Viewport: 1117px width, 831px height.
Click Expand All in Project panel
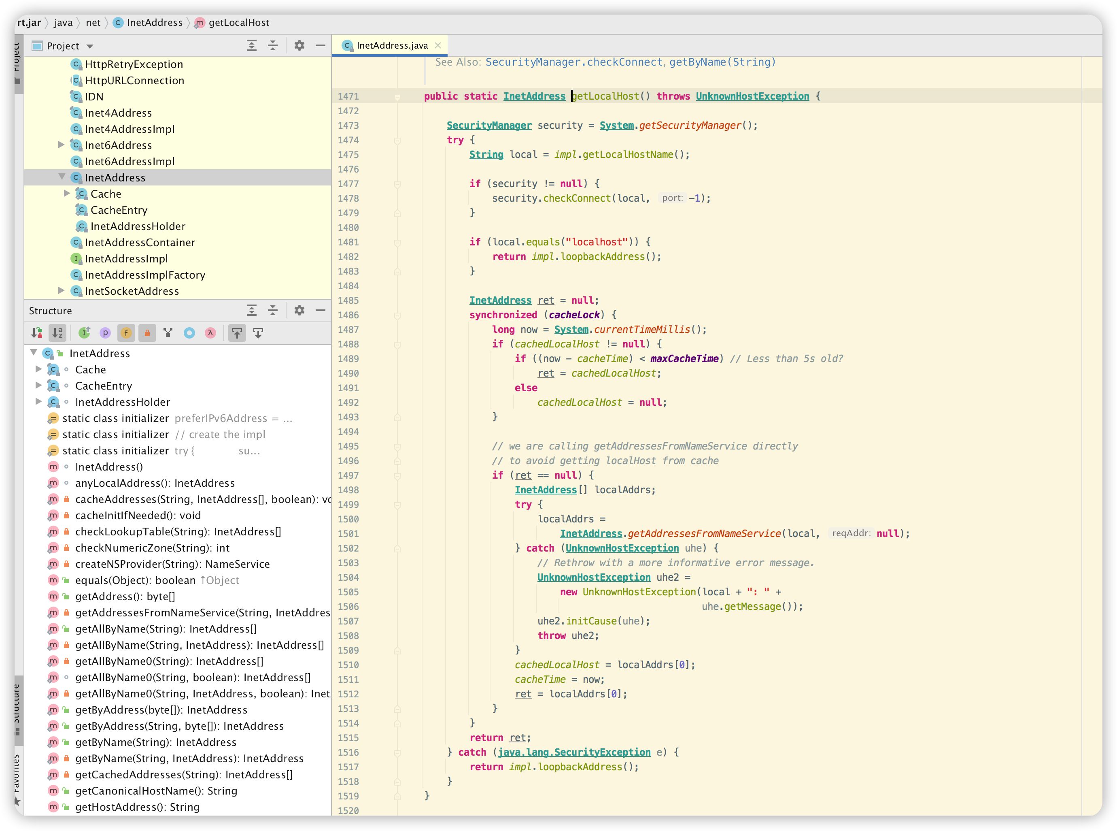tap(251, 46)
